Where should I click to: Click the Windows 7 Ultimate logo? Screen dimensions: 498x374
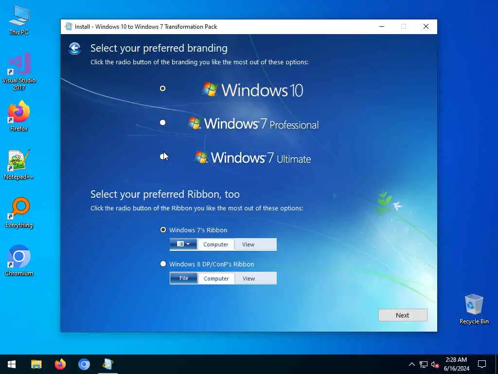(253, 158)
